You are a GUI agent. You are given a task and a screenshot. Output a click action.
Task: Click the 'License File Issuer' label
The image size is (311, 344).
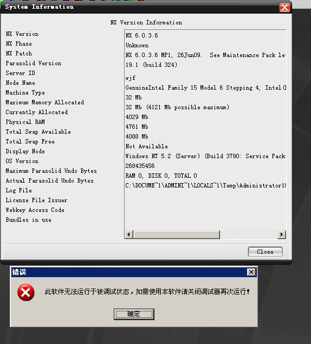click(x=36, y=200)
